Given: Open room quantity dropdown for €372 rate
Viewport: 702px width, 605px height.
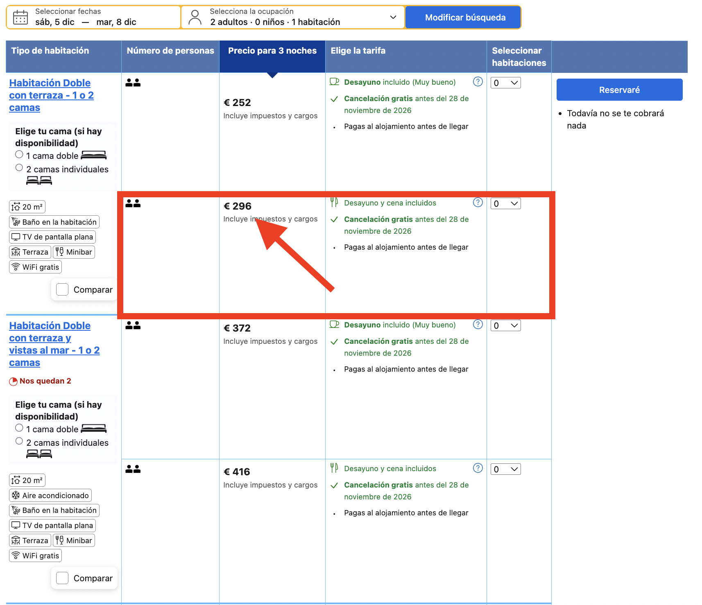Looking at the screenshot, I should [505, 325].
